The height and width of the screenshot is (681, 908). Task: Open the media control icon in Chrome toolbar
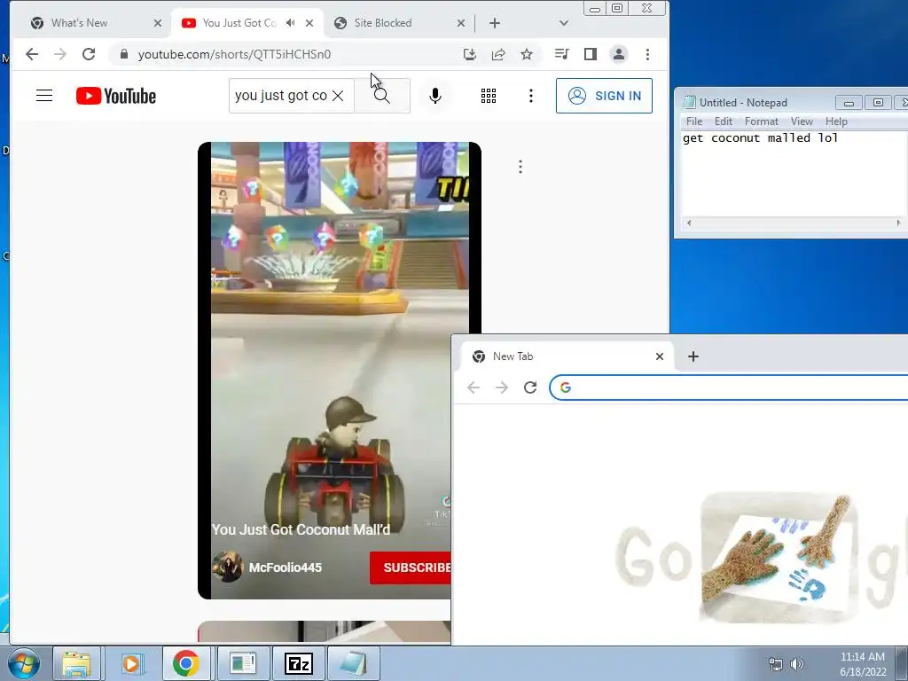point(561,54)
